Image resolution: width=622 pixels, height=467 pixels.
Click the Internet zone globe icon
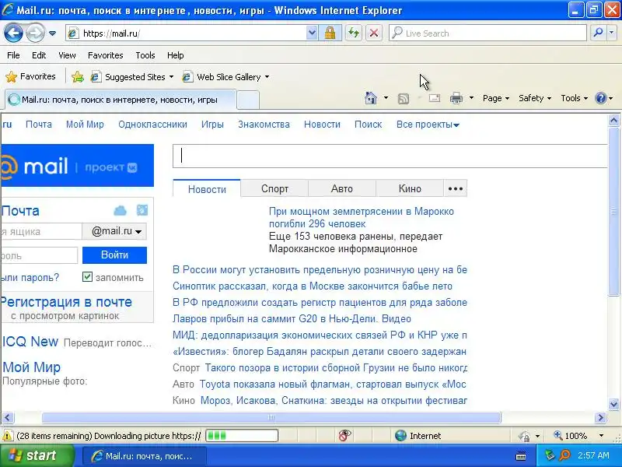pos(400,436)
